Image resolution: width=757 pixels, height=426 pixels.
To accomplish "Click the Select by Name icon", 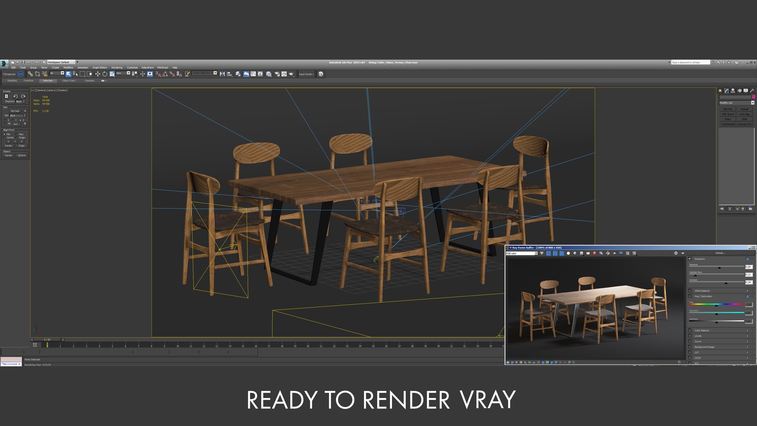I will click(x=75, y=74).
